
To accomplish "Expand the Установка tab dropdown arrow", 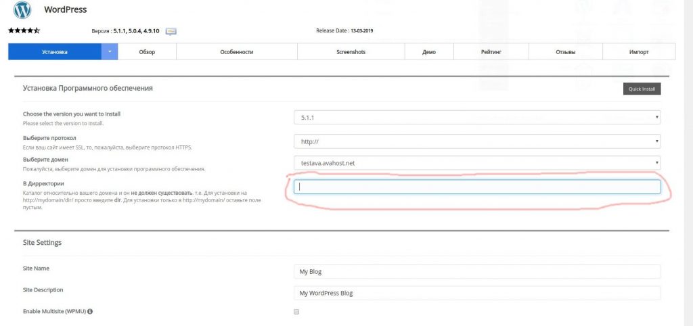I will [x=110, y=51].
